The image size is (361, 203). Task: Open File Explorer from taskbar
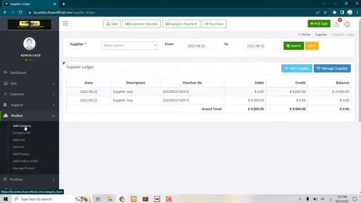coord(110,199)
